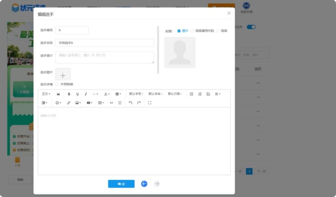Open the 正文 paragraph style dropdown
The height and width of the screenshot is (197, 336).
(46, 94)
